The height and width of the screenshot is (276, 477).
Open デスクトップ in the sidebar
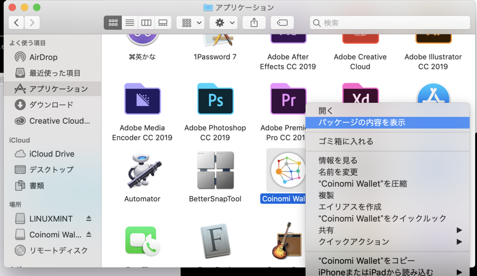[52, 169]
